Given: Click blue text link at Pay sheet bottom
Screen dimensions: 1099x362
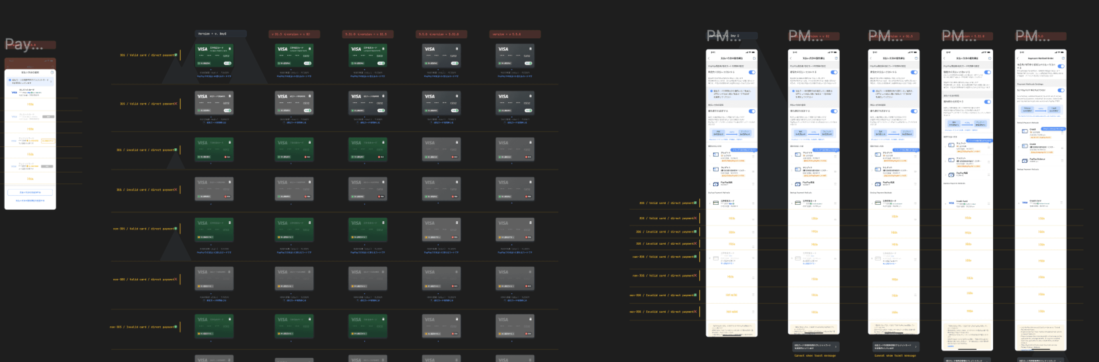Looking at the screenshot, I should click(30, 200).
